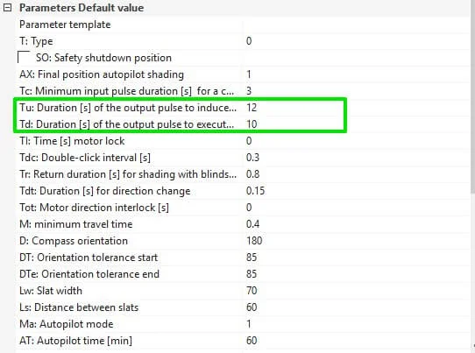Image resolution: width=475 pixels, height=353 pixels.
Task: Edit Distance between slats value 60
Action: pos(252,307)
